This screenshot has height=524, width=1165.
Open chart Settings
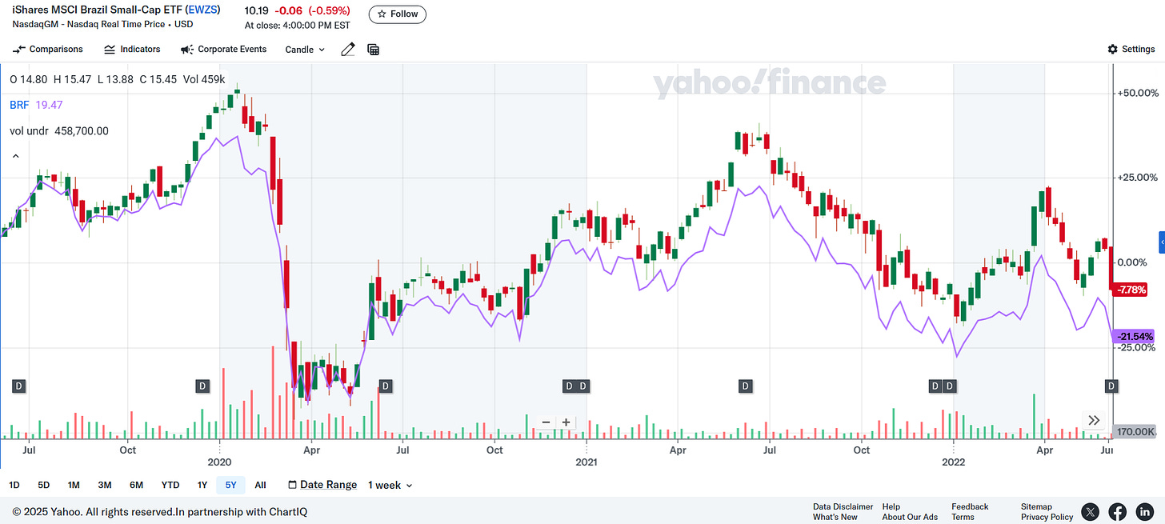(1131, 50)
